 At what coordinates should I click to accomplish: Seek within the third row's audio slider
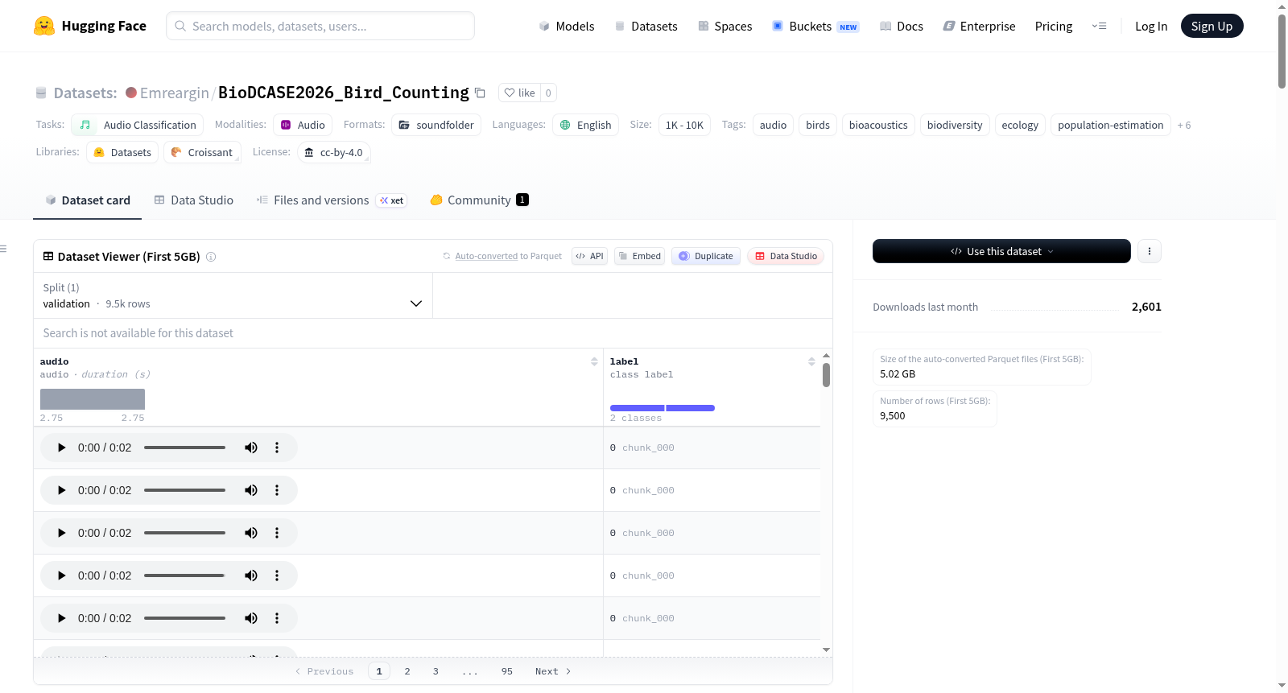pos(184,533)
